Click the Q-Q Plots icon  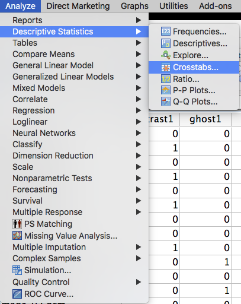tap(166, 102)
